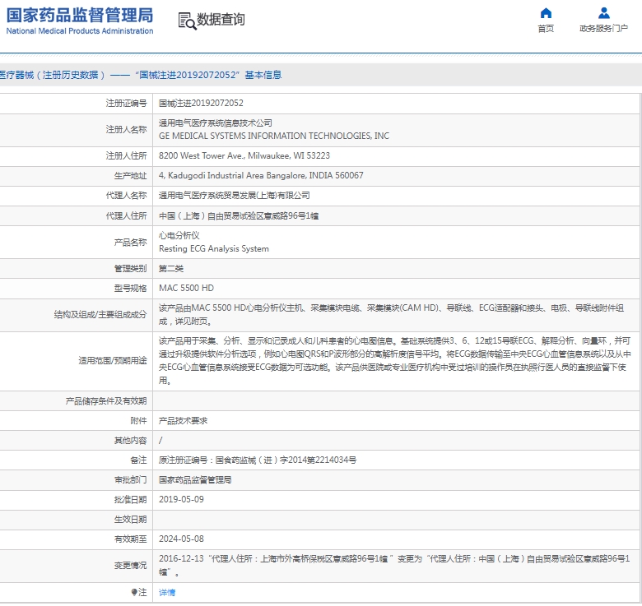Select approval date 2019-05-09
Image resolution: width=642 pixels, height=606 pixels.
click(181, 500)
